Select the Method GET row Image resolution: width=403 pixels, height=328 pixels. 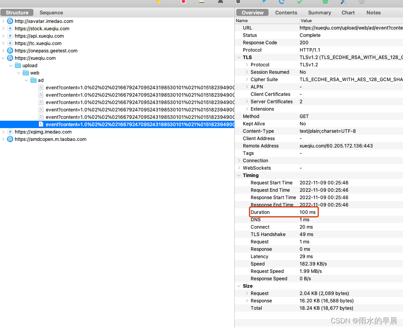click(319, 116)
